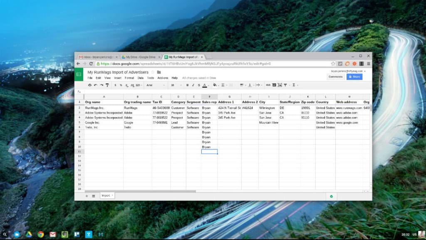Open the Insert menu

(x=118, y=78)
